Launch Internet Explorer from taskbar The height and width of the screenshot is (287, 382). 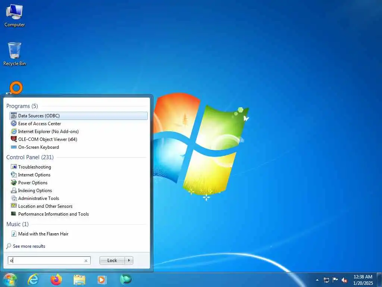point(33,280)
